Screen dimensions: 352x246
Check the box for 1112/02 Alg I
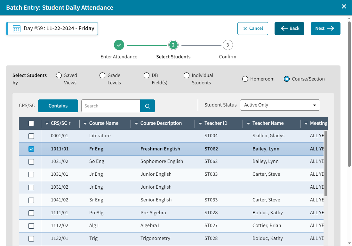(31, 226)
